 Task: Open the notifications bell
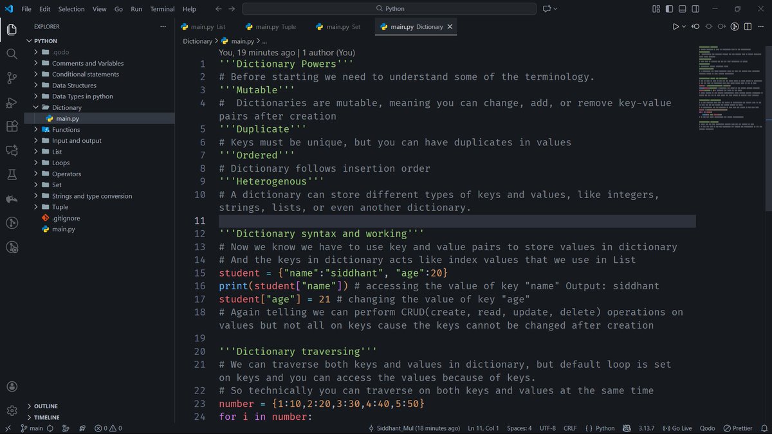click(x=766, y=428)
